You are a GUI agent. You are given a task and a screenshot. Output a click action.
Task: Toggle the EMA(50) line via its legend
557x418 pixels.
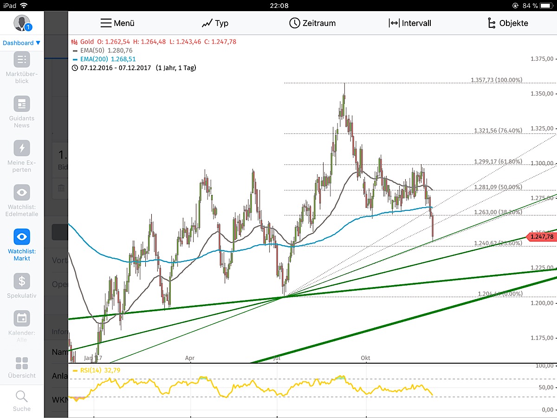pyautogui.click(x=93, y=50)
